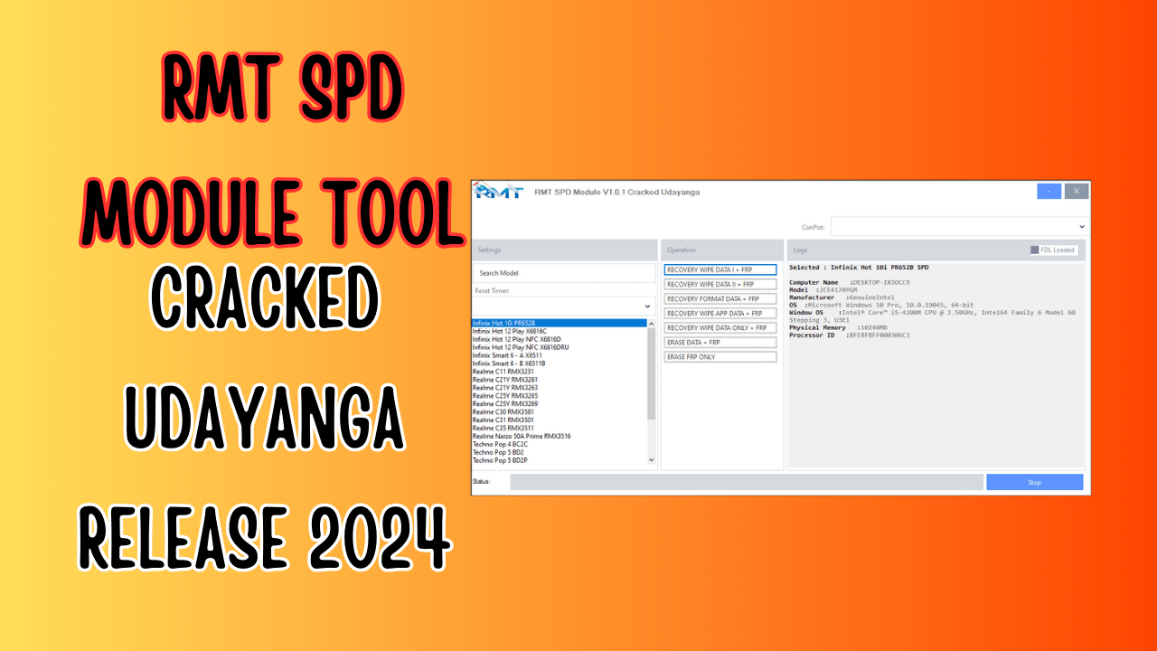Click the Logs output text area
Viewport: 1157px width, 651px height.
(936, 365)
